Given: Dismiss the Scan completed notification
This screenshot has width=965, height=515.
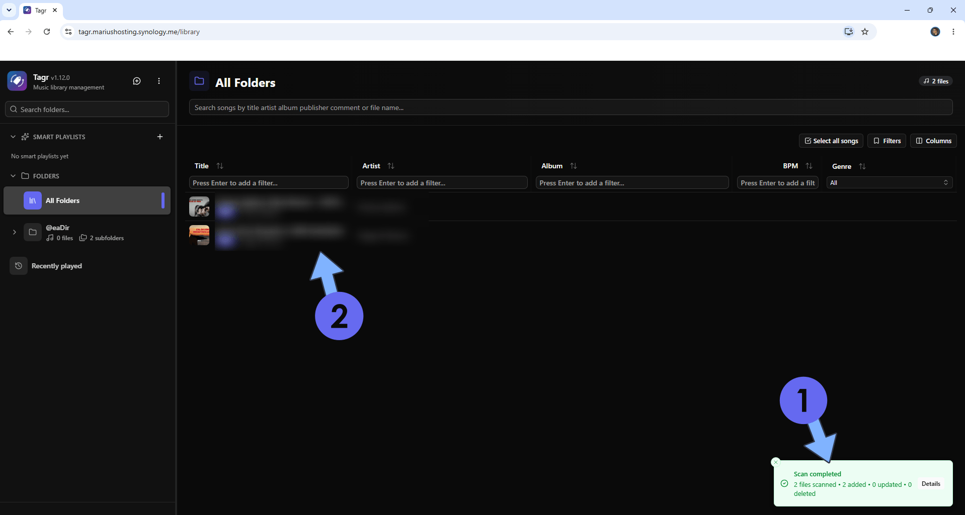Looking at the screenshot, I should coord(776,462).
